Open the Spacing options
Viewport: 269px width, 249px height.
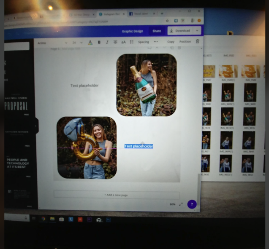point(144,42)
